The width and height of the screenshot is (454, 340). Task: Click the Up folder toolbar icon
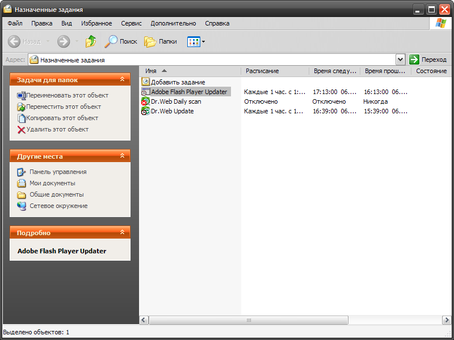tap(91, 41)
